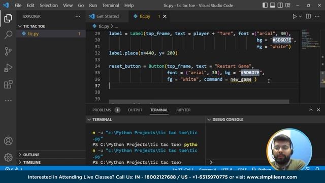
Task: Switch to the Output panel tab
Action: pos(135,110)
